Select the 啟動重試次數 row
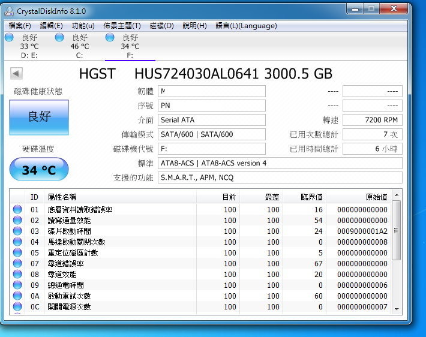This screenshot has width=426, height=337. (x=200, y=296)
